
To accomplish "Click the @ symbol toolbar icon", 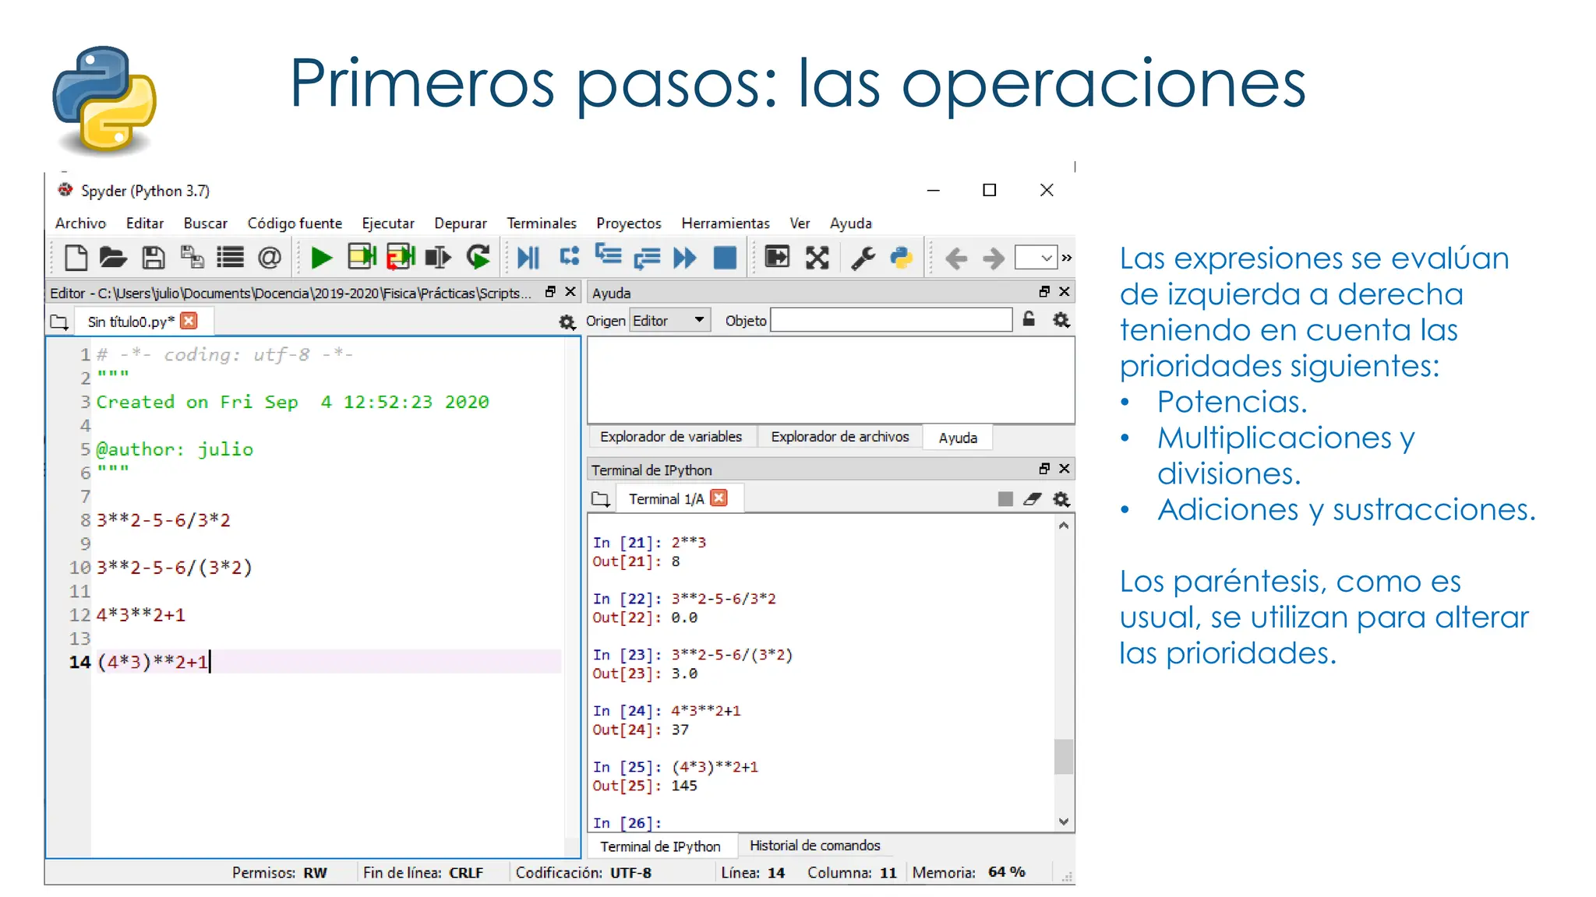I will click(x=270, y=258).
